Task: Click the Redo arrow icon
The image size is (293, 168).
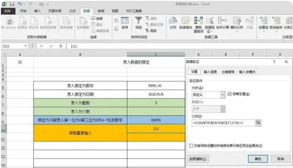Action: 31,4
